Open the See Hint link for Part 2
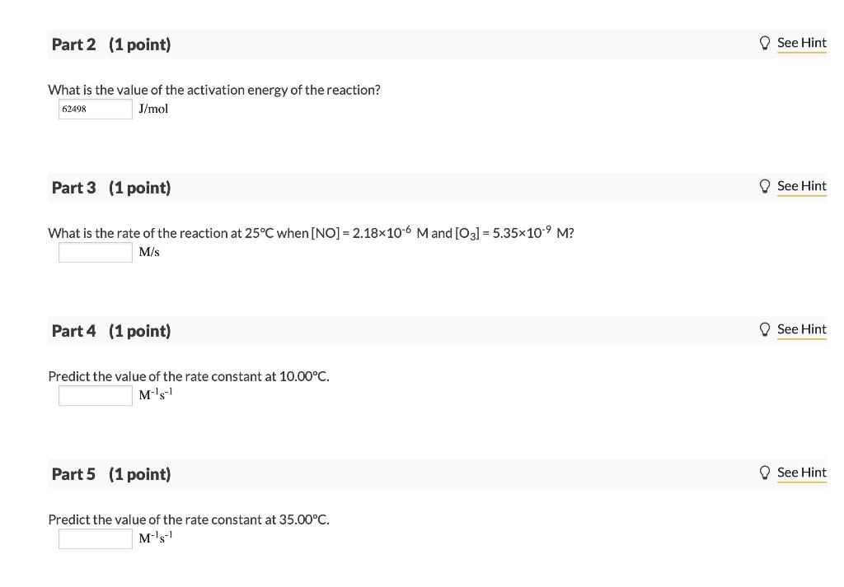 (801, 43)
